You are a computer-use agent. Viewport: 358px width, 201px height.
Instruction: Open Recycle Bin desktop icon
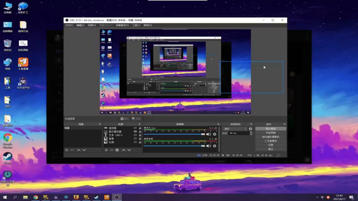(8, 45)
